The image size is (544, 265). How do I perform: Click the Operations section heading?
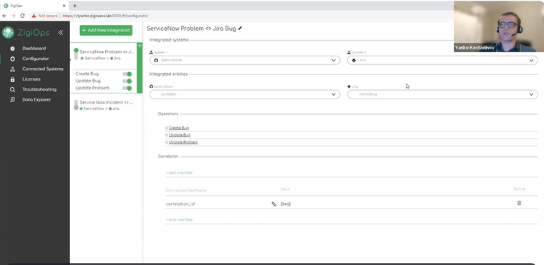[168, 114]
